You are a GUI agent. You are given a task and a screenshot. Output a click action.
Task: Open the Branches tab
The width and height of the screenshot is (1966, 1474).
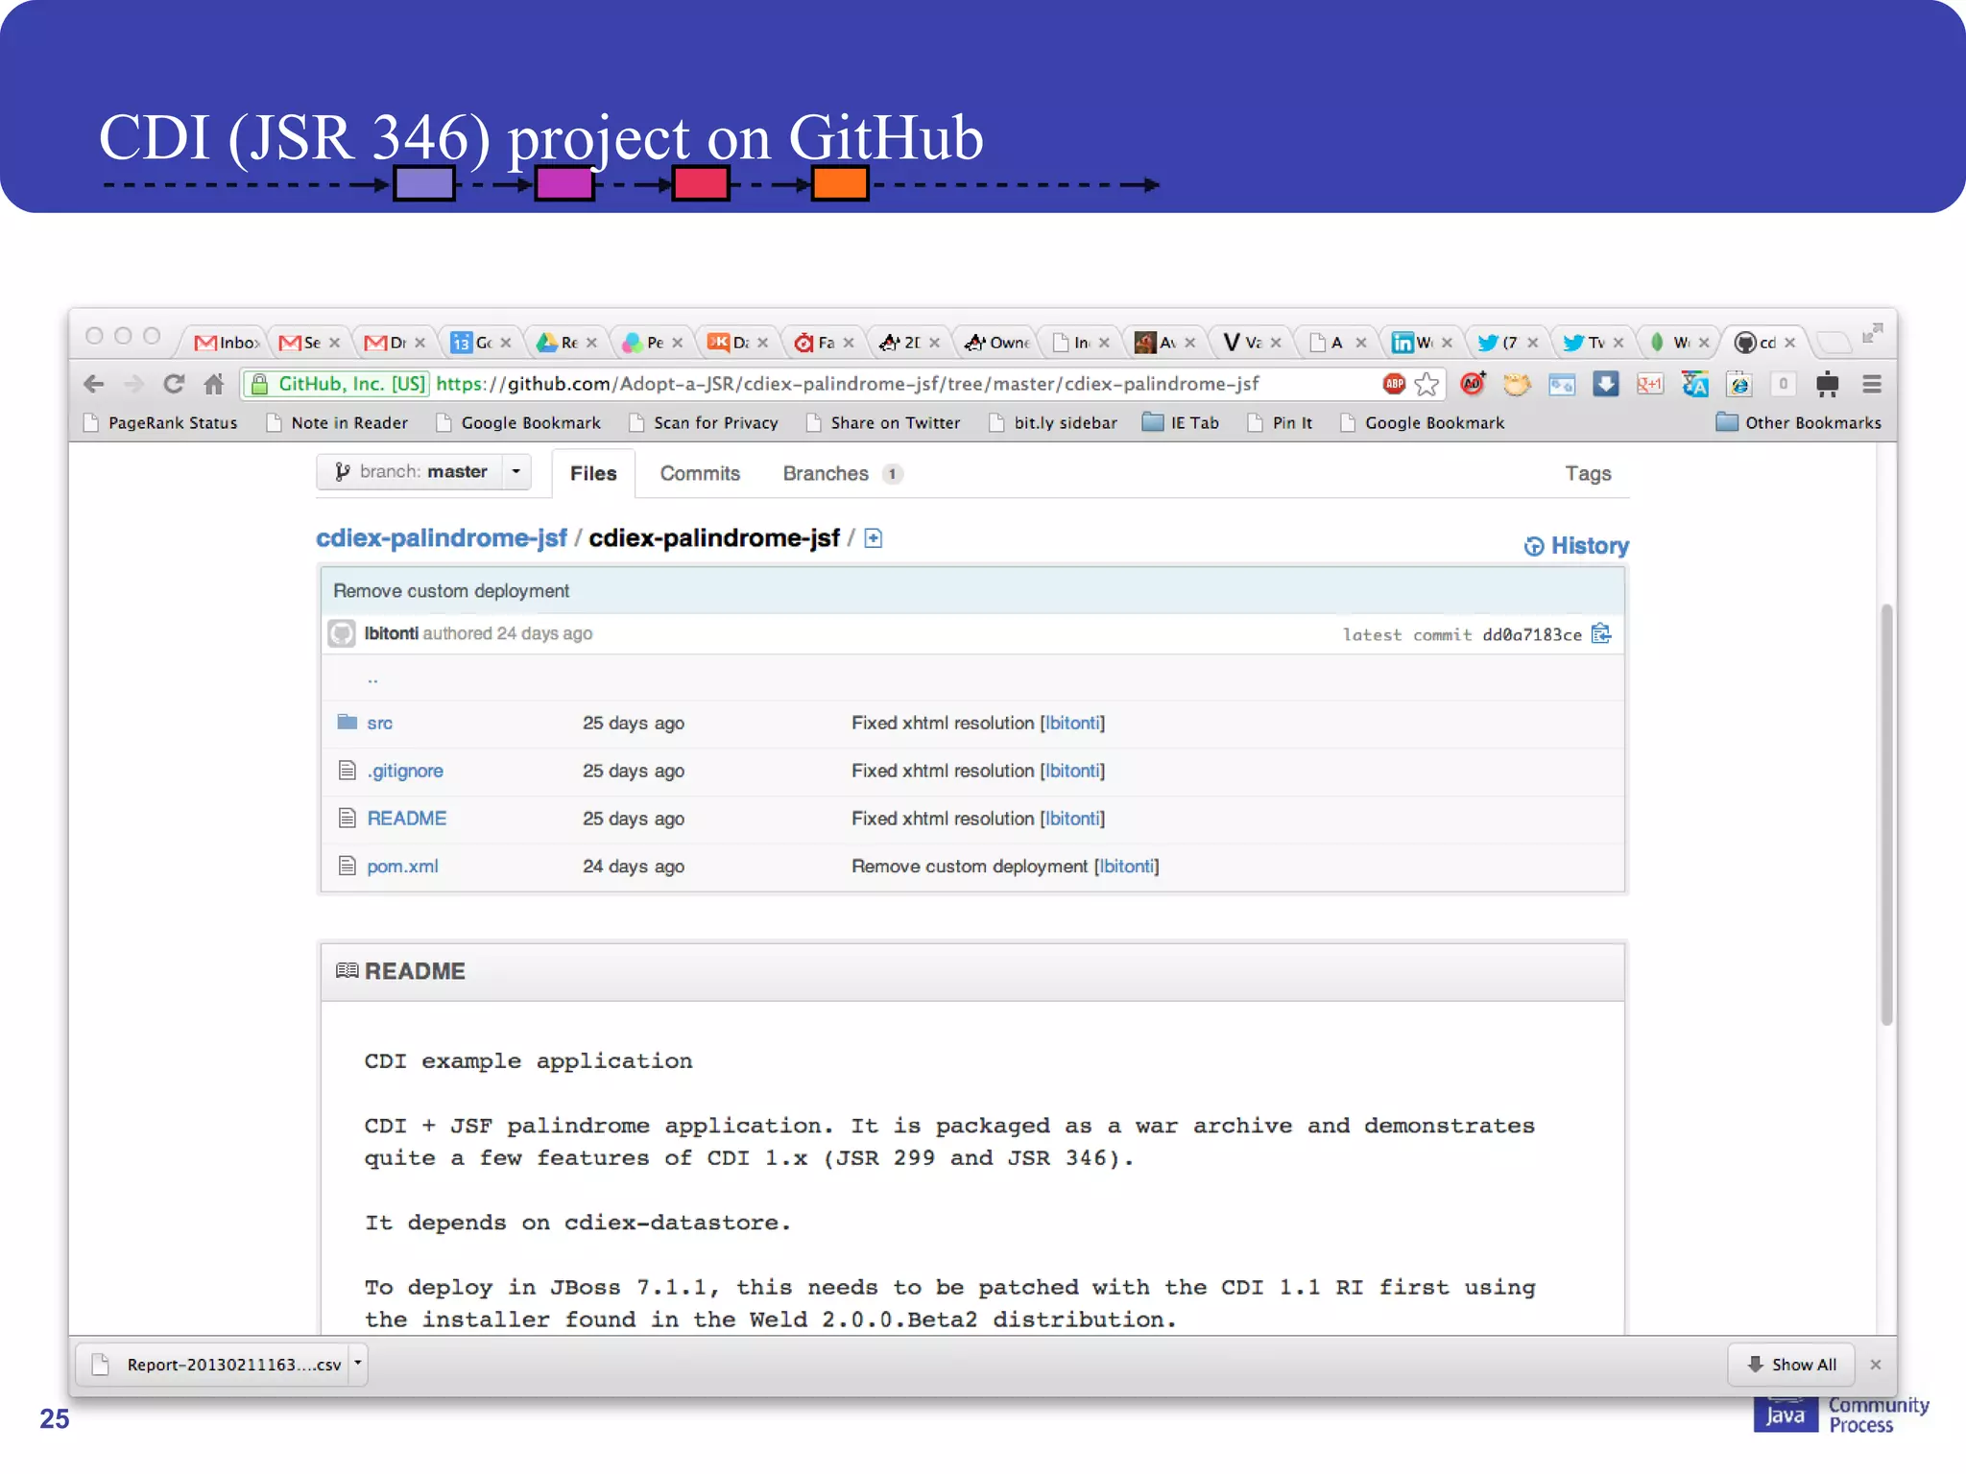tap(842, 473)
